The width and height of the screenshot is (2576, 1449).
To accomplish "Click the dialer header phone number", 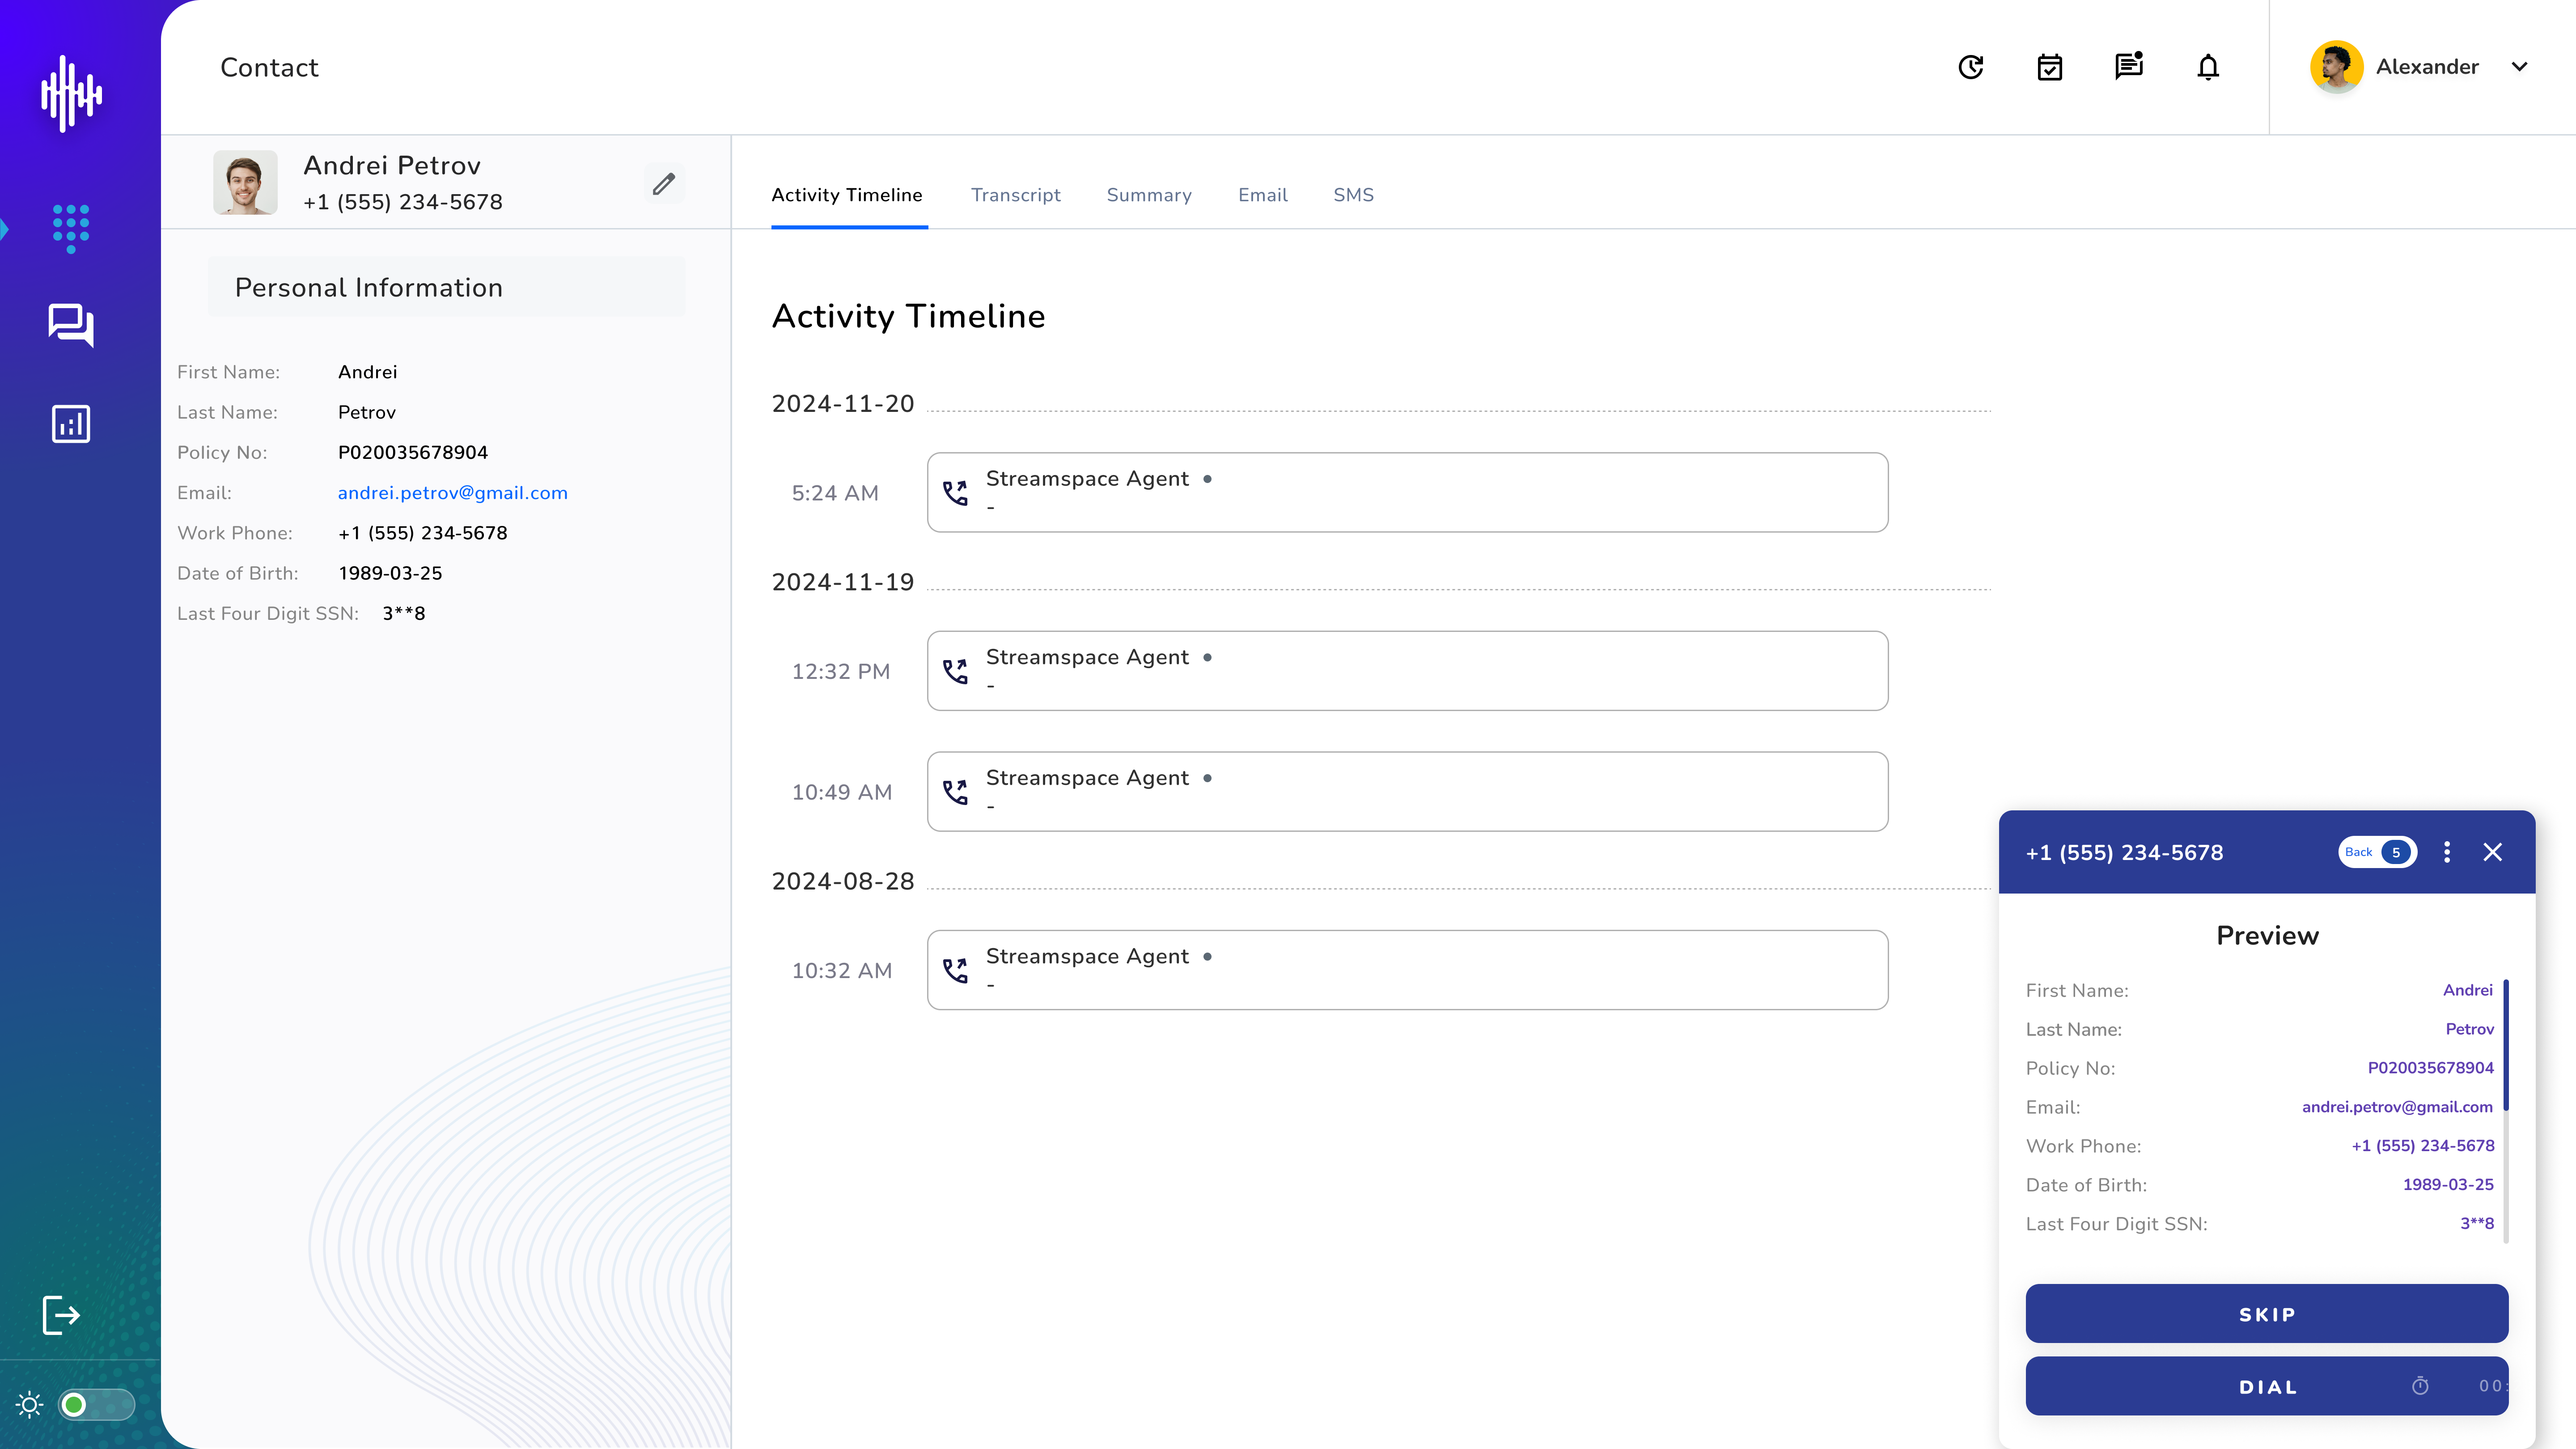I will click(2125, 853).
